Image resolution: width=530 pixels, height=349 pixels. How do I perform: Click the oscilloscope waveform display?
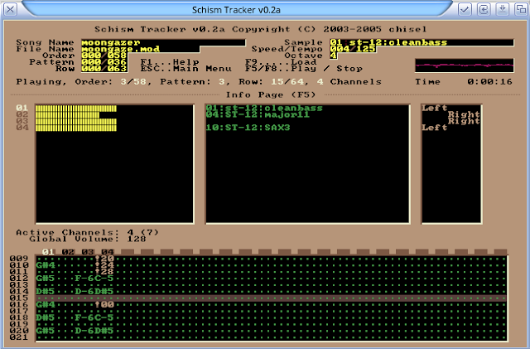[464, 65]
